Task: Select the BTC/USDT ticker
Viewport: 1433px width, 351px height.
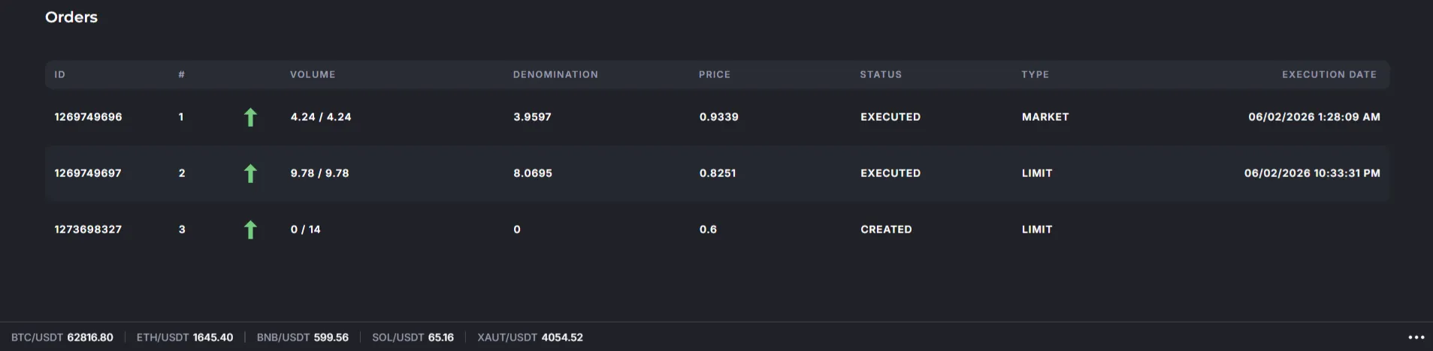Action: (x=62, y=337)
